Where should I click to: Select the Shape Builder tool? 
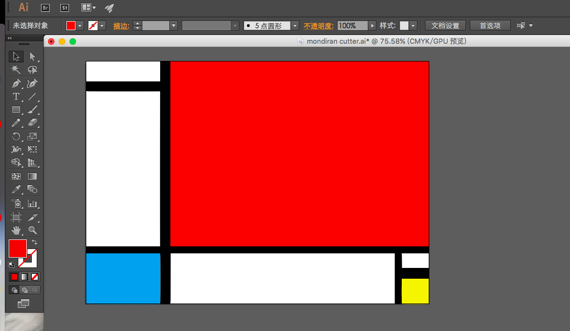[x=16, y=162]
